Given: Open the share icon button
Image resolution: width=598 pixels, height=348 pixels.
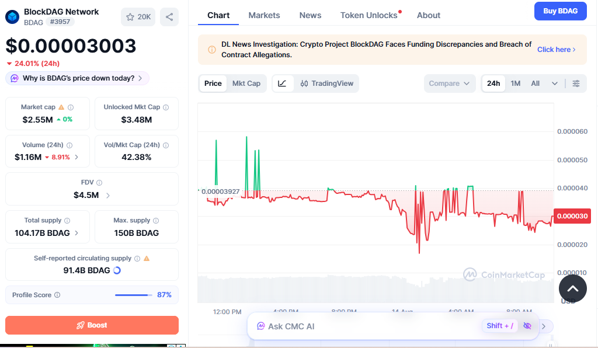Looking at the screenshot, I should click(169, 17).
